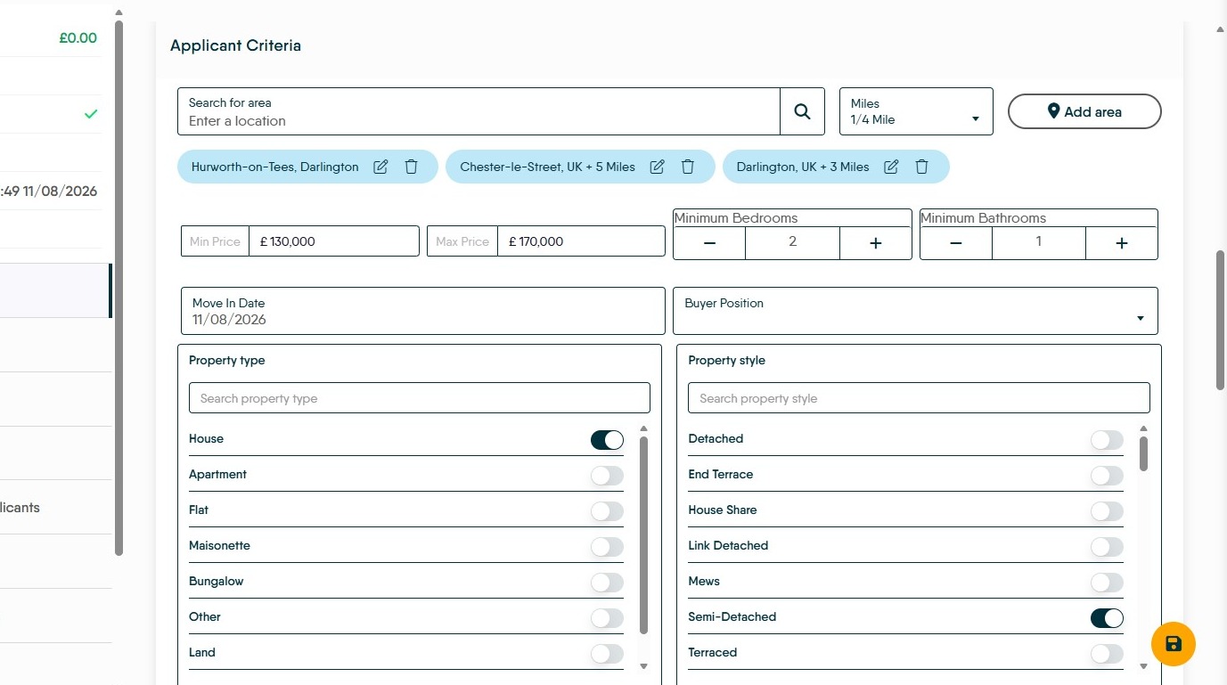Image resolution: width=1227 pixels, height=685 pixels.
Task: Turn on the Terraced style toggle
Action: tap(1107, 654)
